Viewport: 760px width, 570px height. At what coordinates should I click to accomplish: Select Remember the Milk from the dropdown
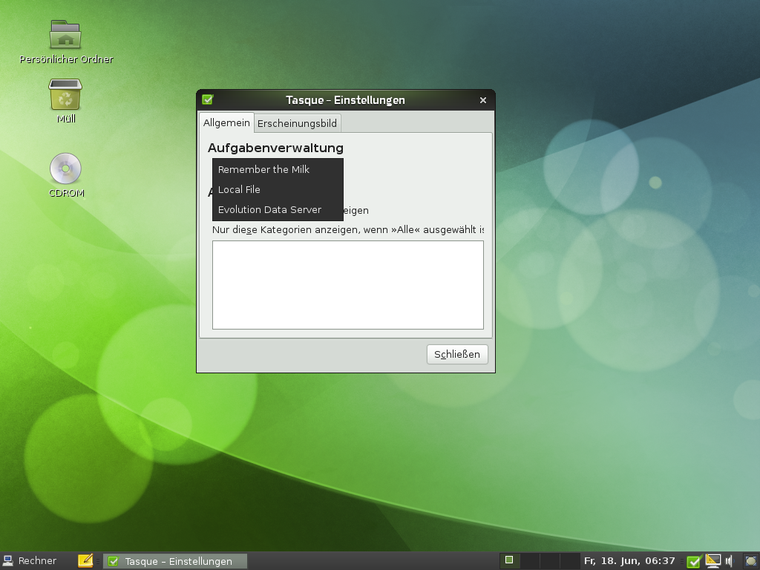(x=263, y=169)
